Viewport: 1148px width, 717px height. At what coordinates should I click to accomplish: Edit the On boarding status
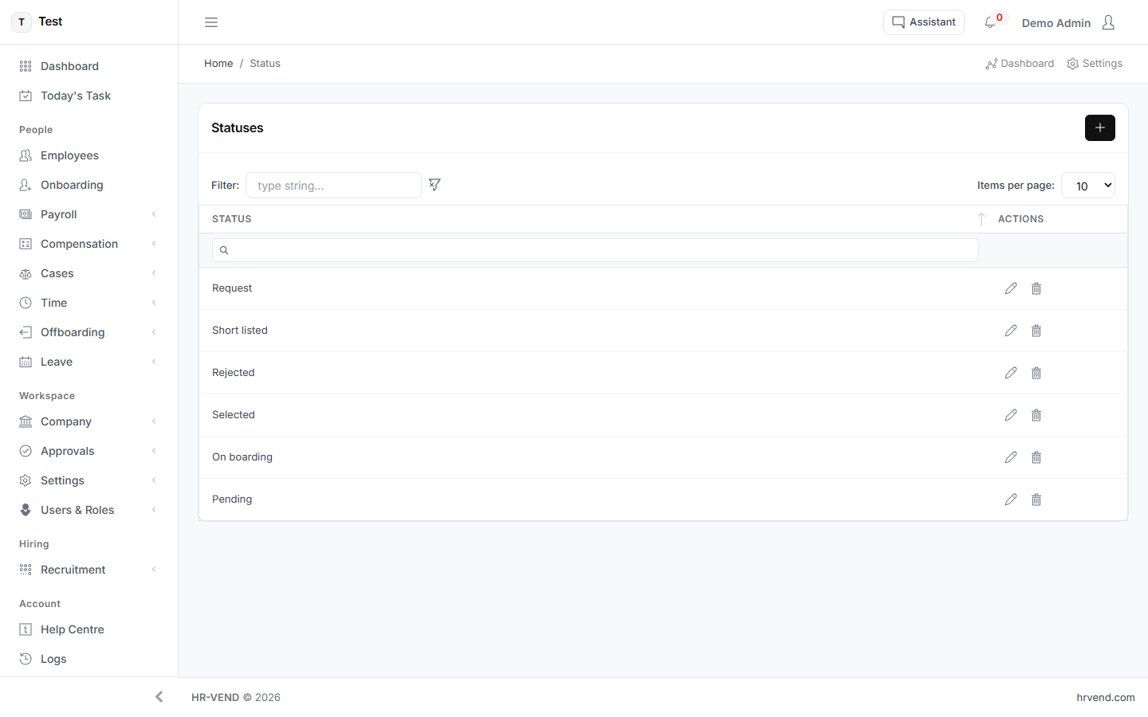coord(1011,457)
